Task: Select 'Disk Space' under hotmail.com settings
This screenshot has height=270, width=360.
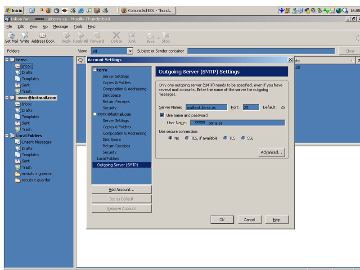Action: (x=112, y=139)
